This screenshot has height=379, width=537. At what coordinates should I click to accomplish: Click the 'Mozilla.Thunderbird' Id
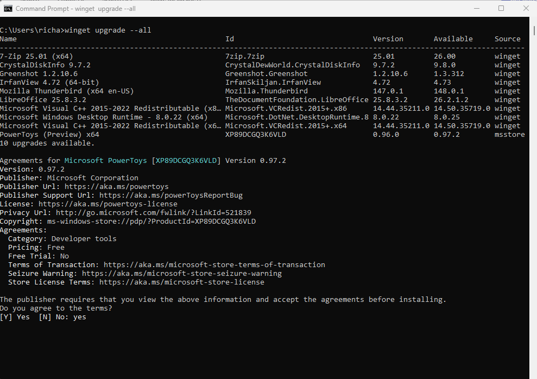point(267,91)
